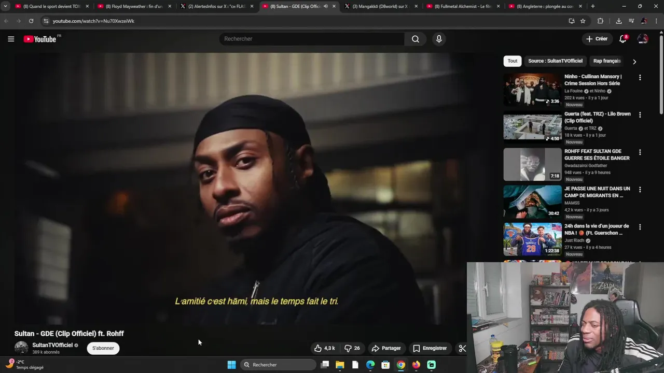Switch to Mangakkō (D8world) tab
This screenshot has height=373, width=664.
tap(381, 6)
